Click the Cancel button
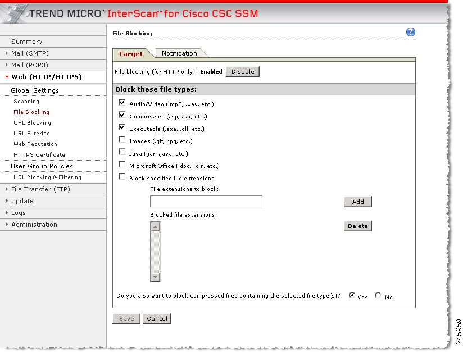463x352 pixels. click(x=157, y=319)
